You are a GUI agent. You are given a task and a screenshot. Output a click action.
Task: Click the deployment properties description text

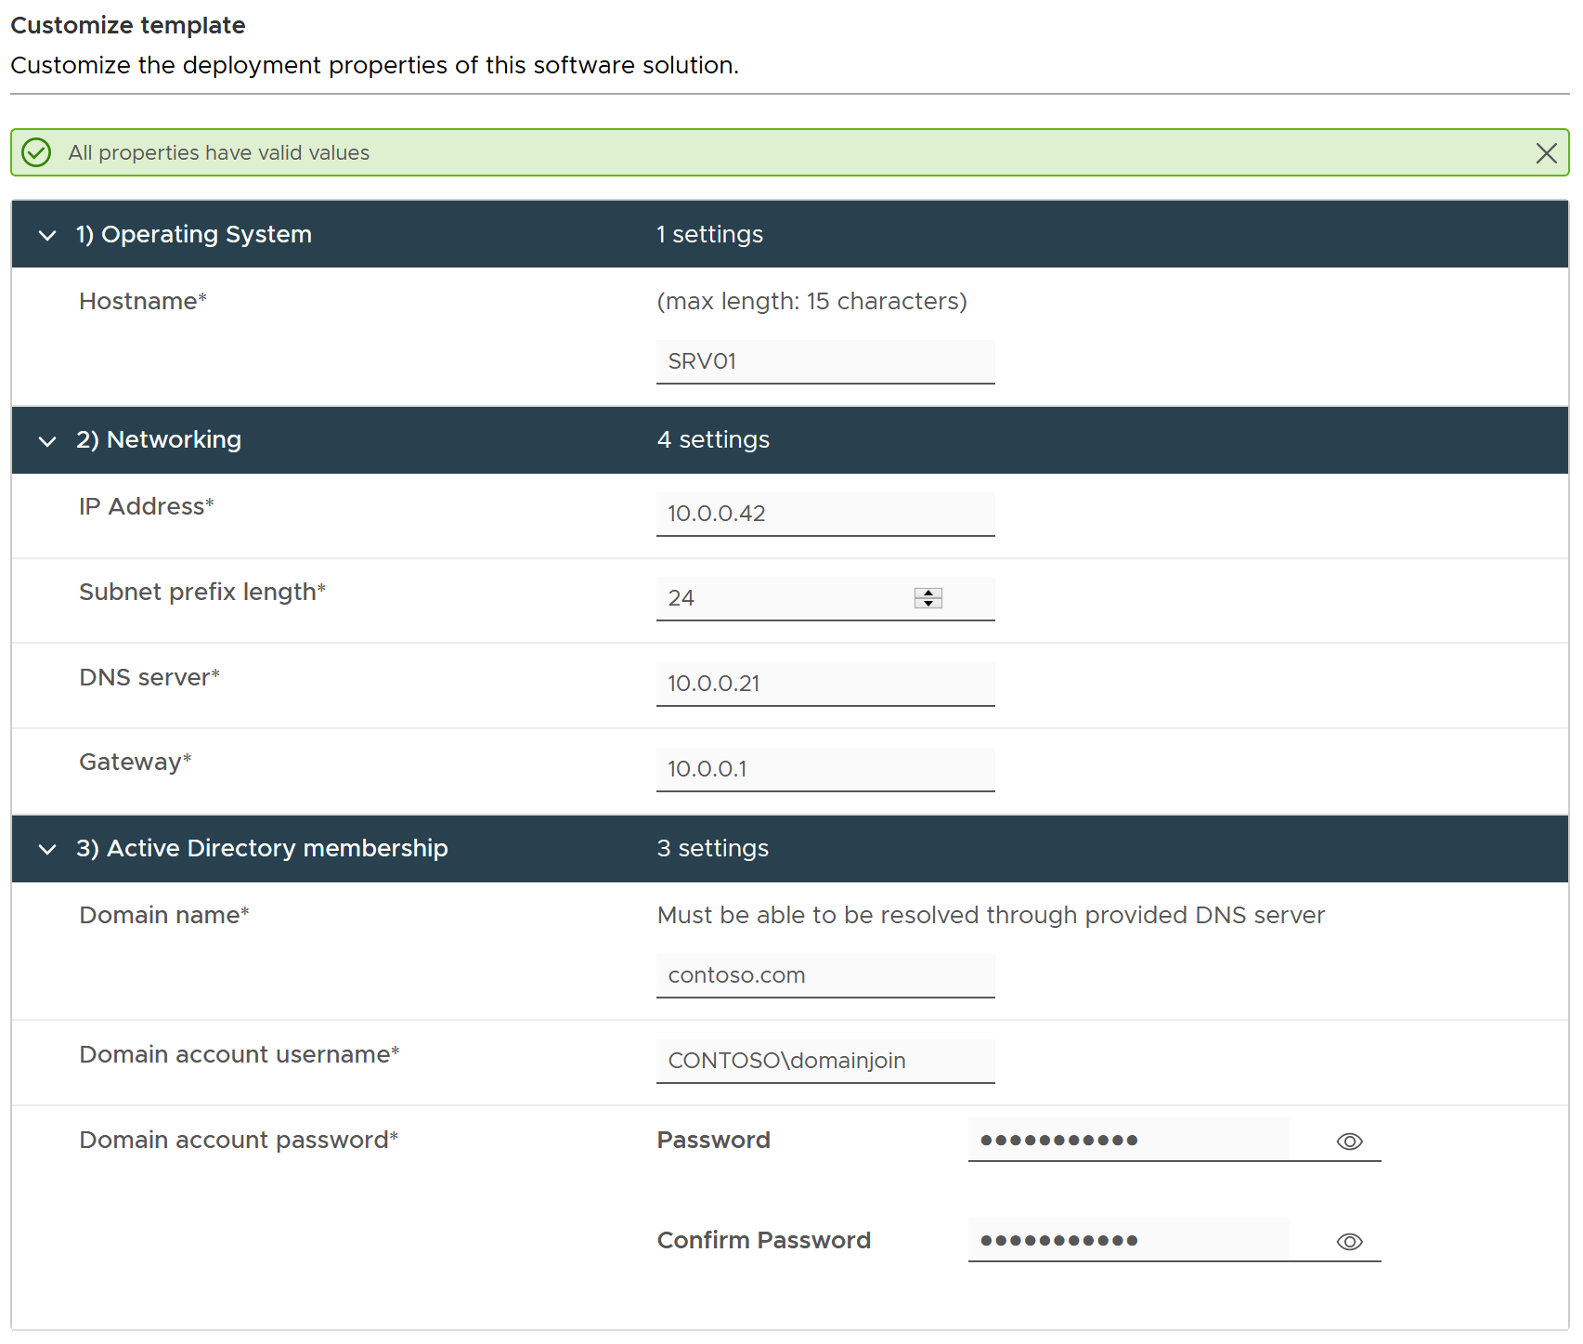tap(375, 65)
